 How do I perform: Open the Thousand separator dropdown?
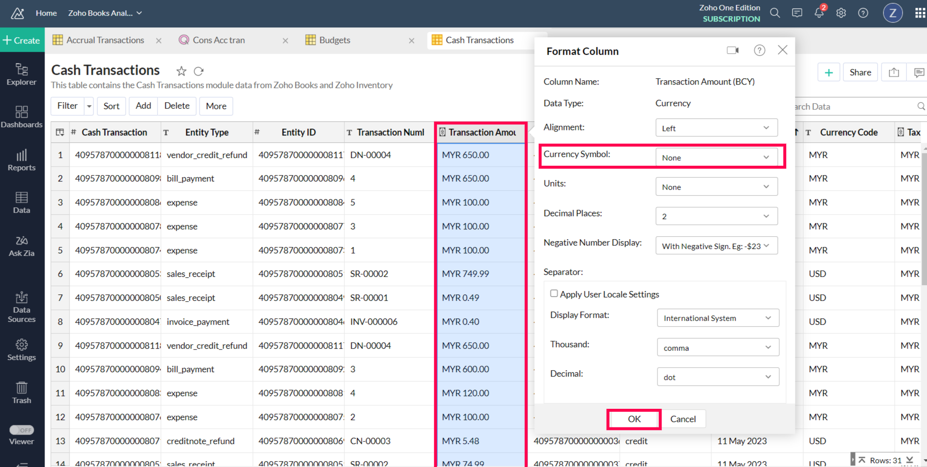coord(718,348)
